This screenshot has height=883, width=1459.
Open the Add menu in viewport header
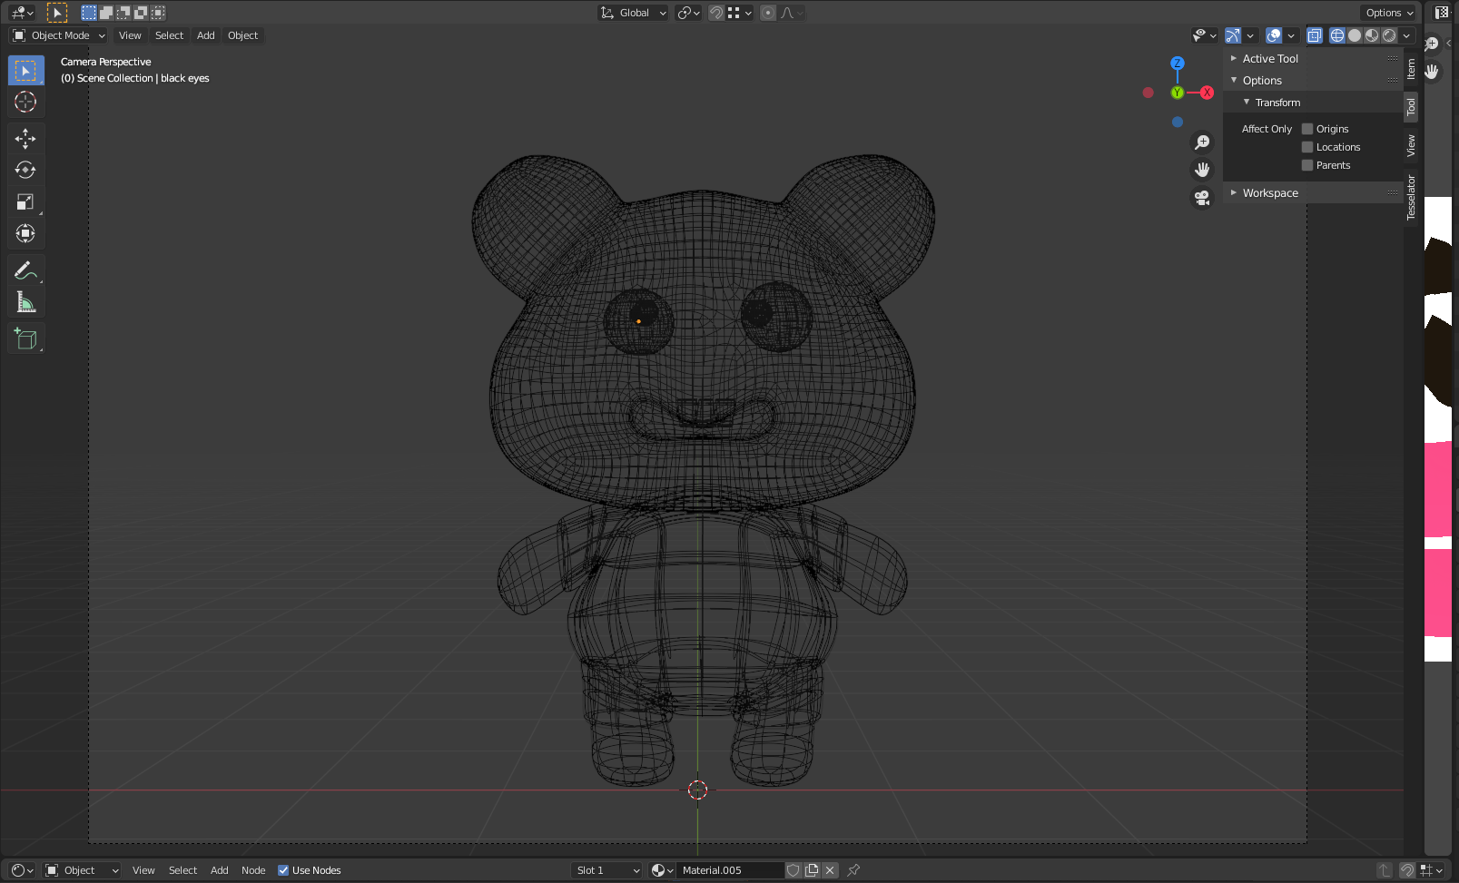click(x=206, y=35)
